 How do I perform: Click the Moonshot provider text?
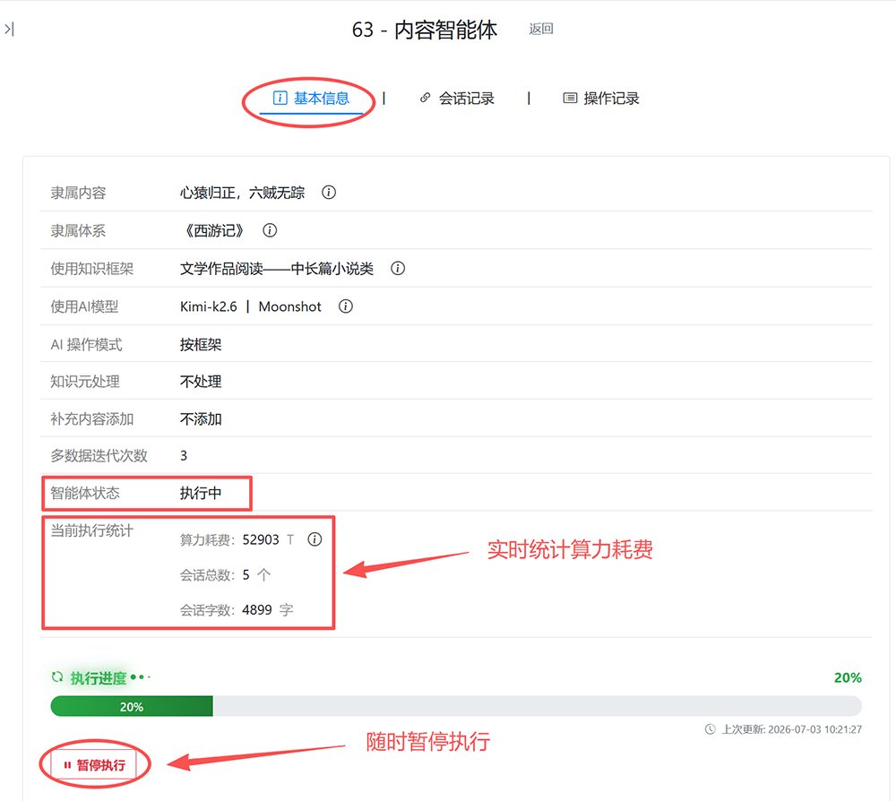pyautogui.click(x=289, y=306)
